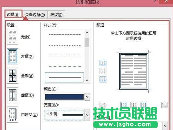Select the 无(N) no-border setting icon
The width and height of the screenshot is (173, 130).
[13, 37]
